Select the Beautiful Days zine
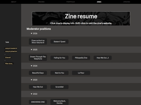141x105 pixels. click(38, 73)
